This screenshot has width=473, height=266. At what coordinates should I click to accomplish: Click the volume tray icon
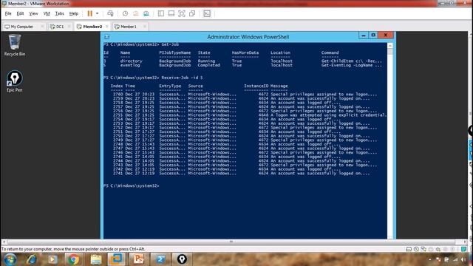pyautogui.click(x=463, y=259)
